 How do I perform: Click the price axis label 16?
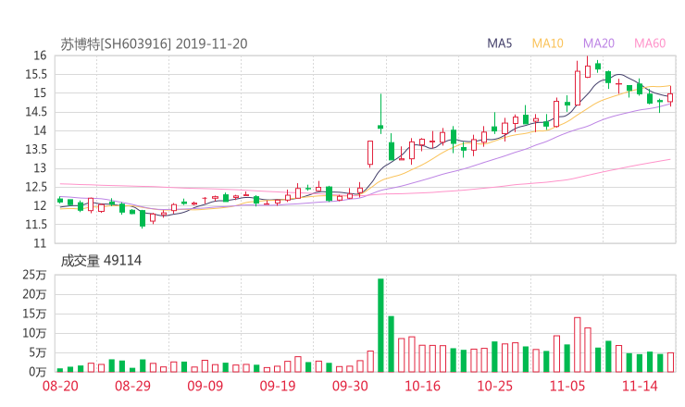[40, 55]
